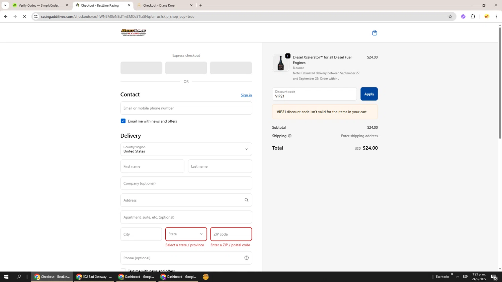Close the Checkout Diane Kroe tab
Screen dimensions: 502x282
(191, 5)
